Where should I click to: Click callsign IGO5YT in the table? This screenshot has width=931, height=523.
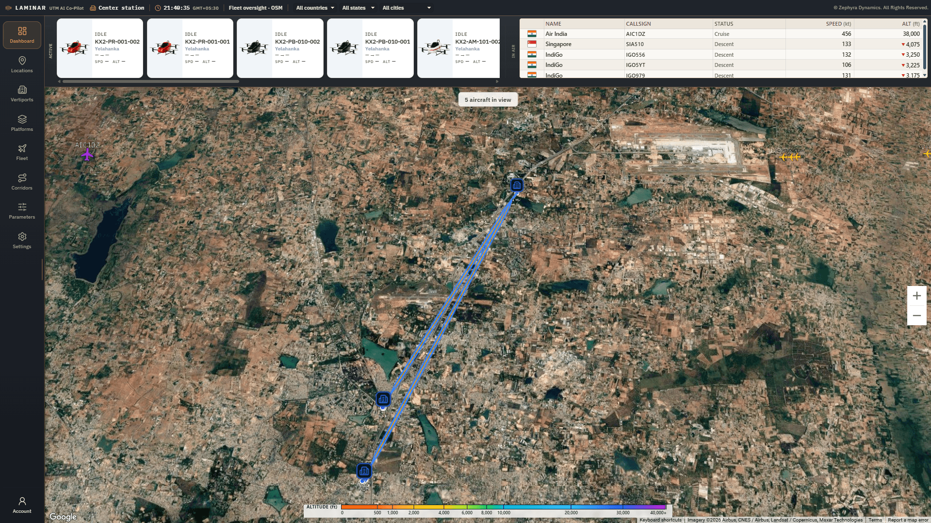coord(636,65)
